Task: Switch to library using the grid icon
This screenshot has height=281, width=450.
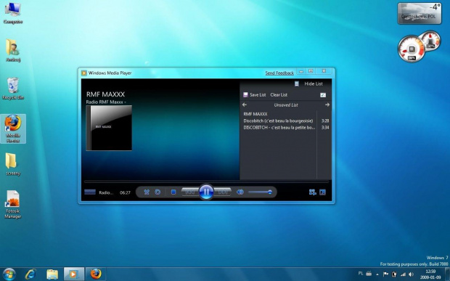Action: coord(313,192)
